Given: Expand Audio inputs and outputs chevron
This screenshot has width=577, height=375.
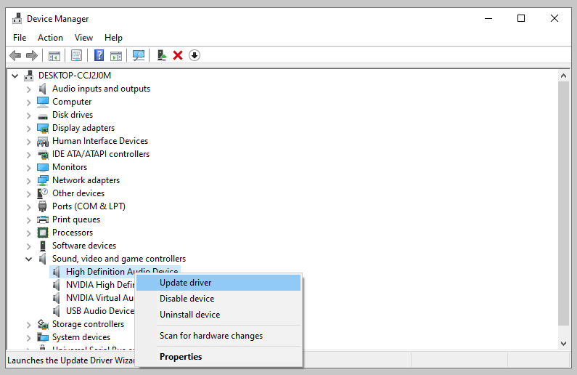Looking at the screenshot, I should [x=29, y=89].
